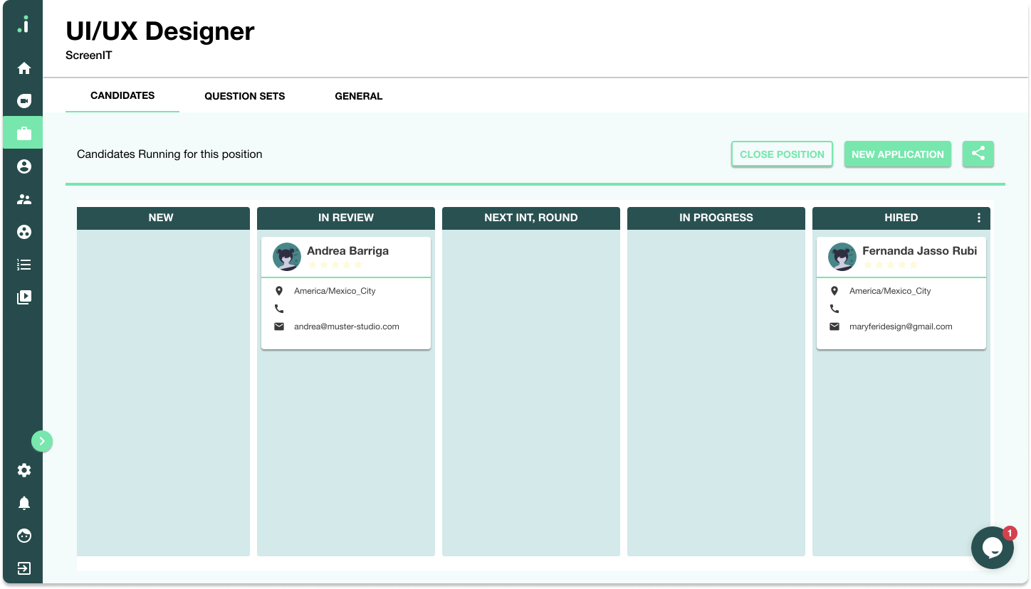This screenshot has width=1031, height=589.
Task: Expand the sidebar with the green chevron
Action: pyautogui.click(x=42, y=441)
